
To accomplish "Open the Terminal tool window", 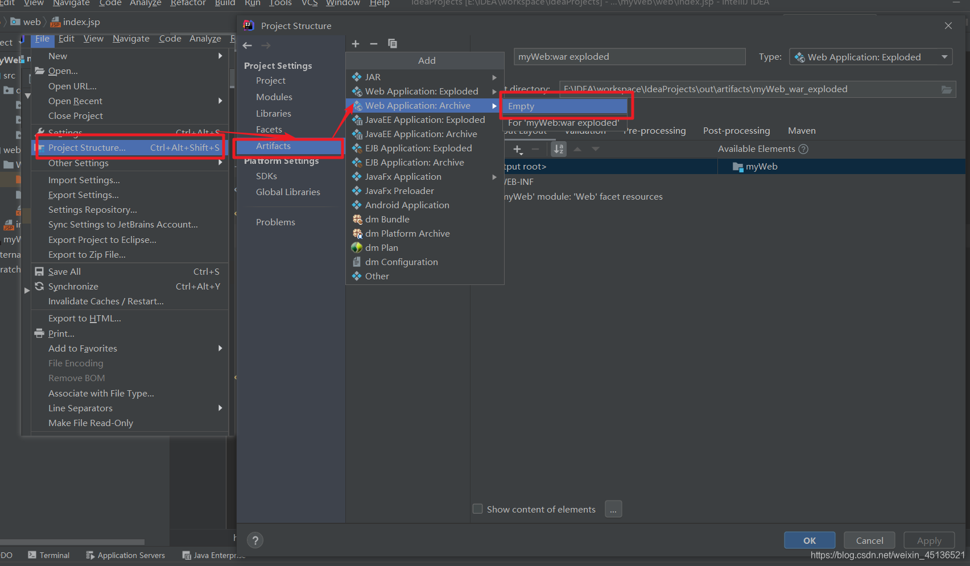I will [x=49, y=555].
